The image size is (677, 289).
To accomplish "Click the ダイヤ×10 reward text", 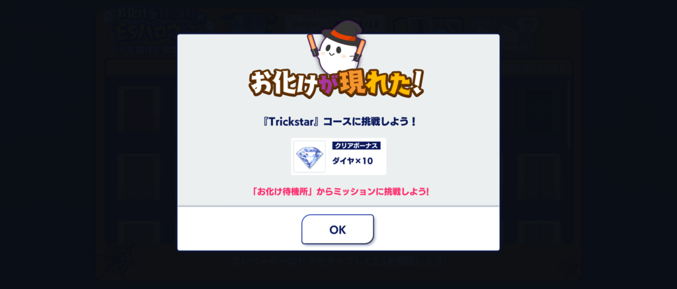I will pyautogui.click(x=352, y=162).
